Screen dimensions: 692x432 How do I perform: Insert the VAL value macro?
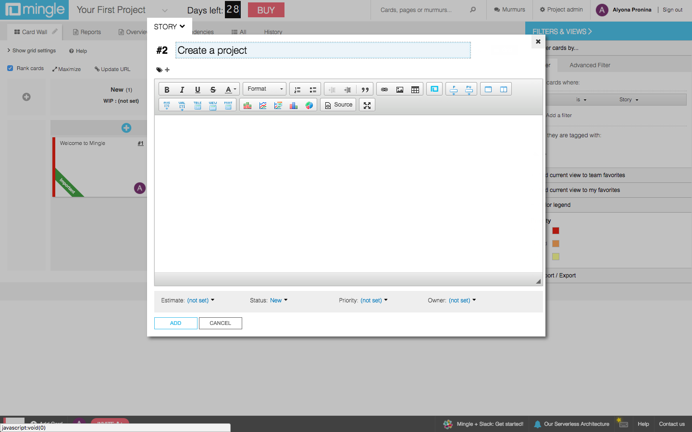[182, 105]
